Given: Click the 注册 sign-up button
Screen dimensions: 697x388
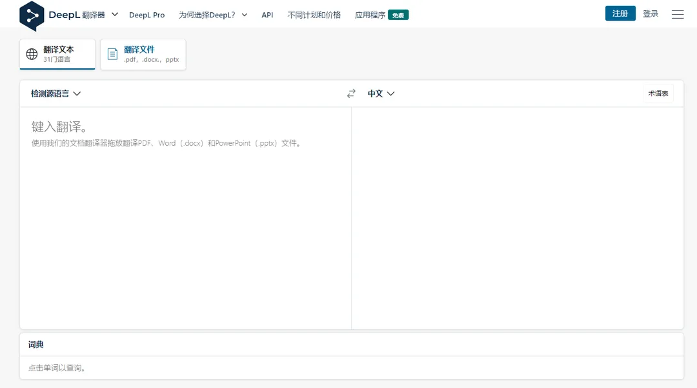Looking at the screenshot, I should pos(620,14).
